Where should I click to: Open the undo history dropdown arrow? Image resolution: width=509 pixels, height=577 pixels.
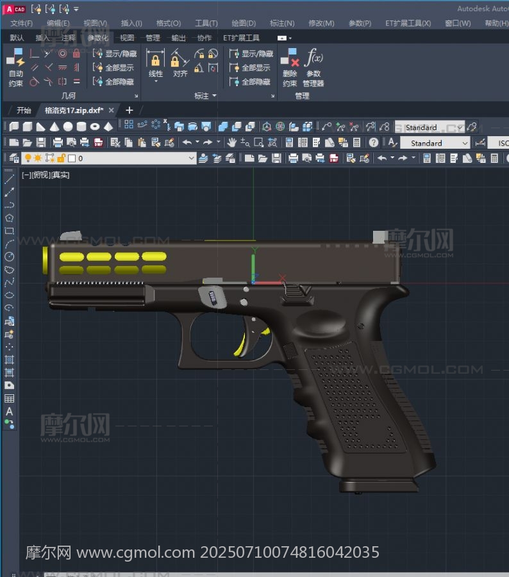point(197,142)
